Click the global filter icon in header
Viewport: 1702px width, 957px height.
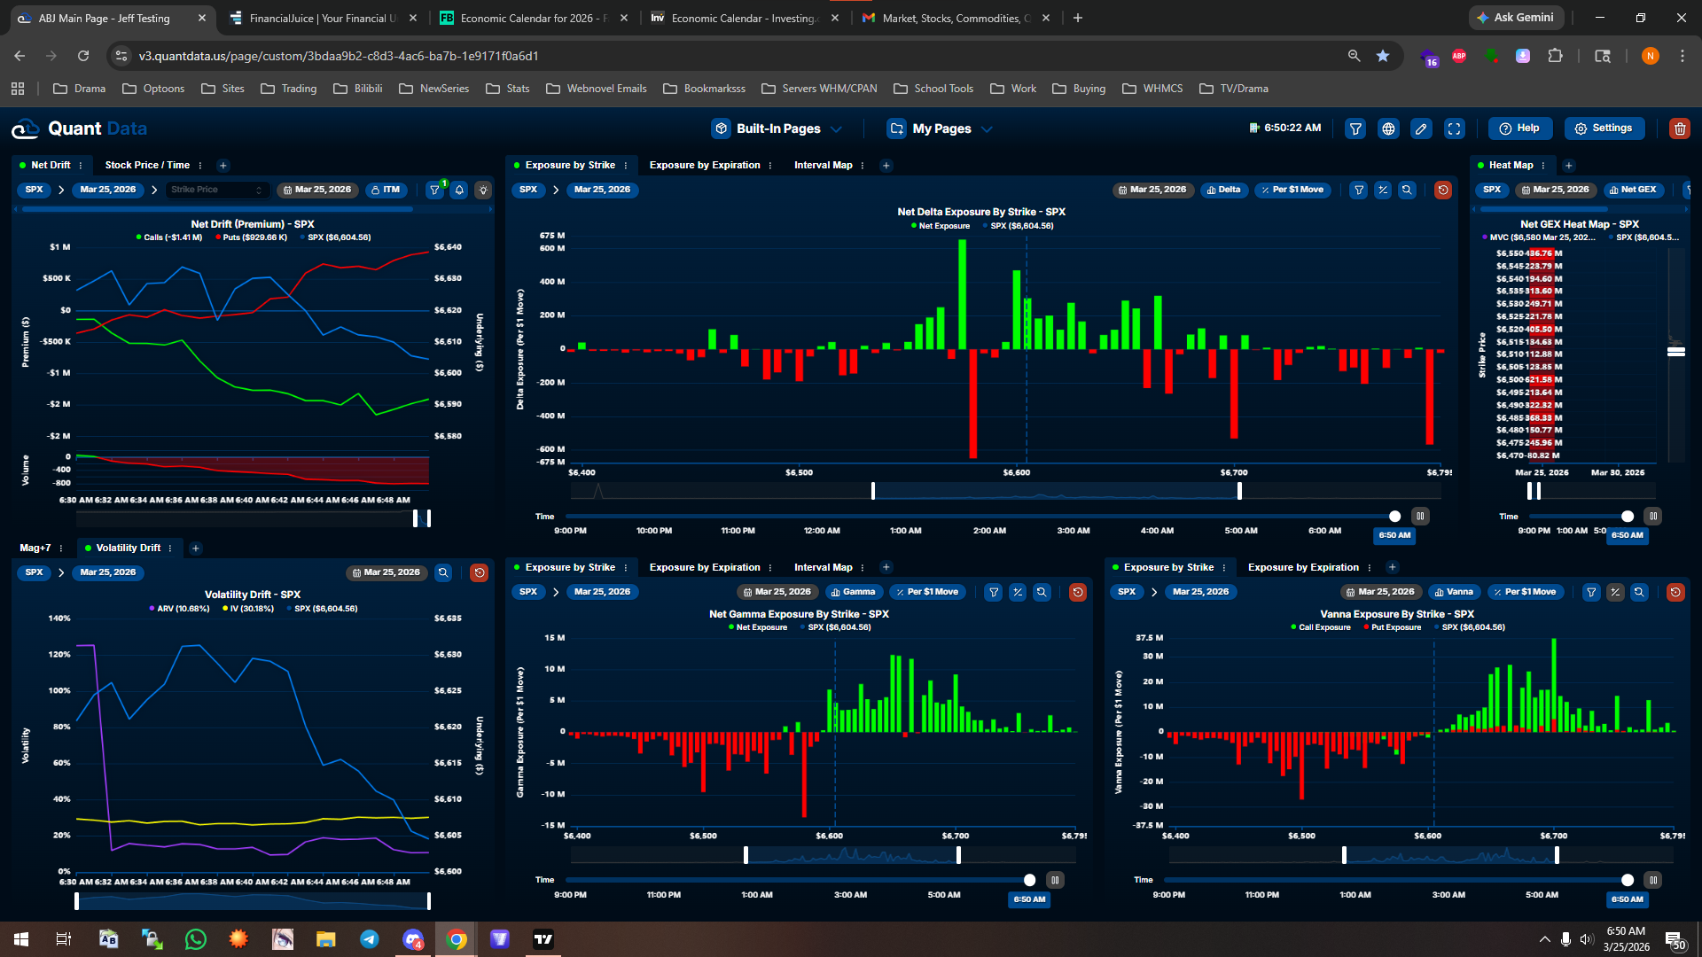coord(1355,128)
